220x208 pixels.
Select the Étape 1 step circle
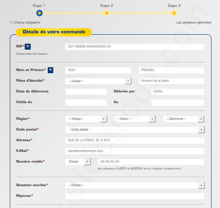[39, 13]
